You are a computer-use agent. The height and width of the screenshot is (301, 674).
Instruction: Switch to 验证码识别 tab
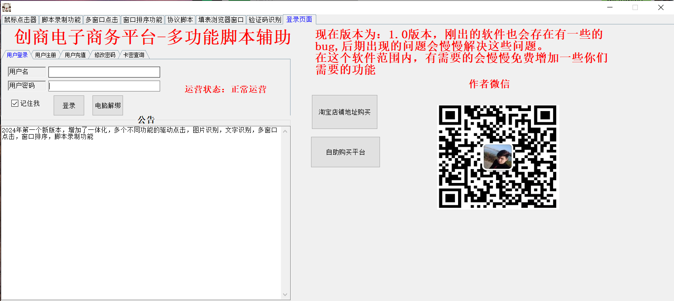click(265, 20)
